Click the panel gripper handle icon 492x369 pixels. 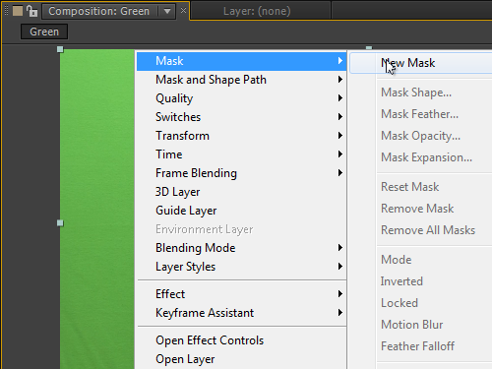coord(6,11)
